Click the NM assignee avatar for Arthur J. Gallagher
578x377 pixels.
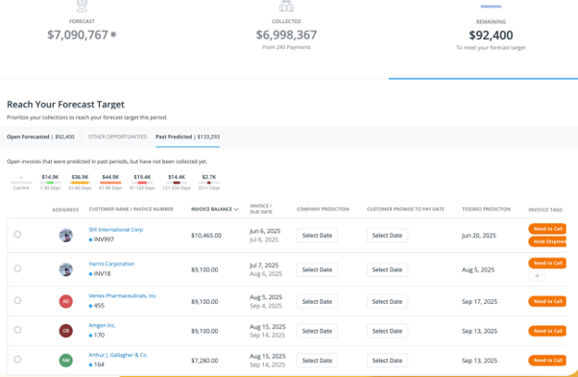66,359
